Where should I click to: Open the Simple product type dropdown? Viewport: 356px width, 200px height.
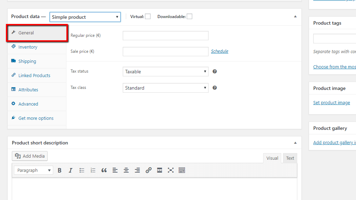(x=85, y=17)
